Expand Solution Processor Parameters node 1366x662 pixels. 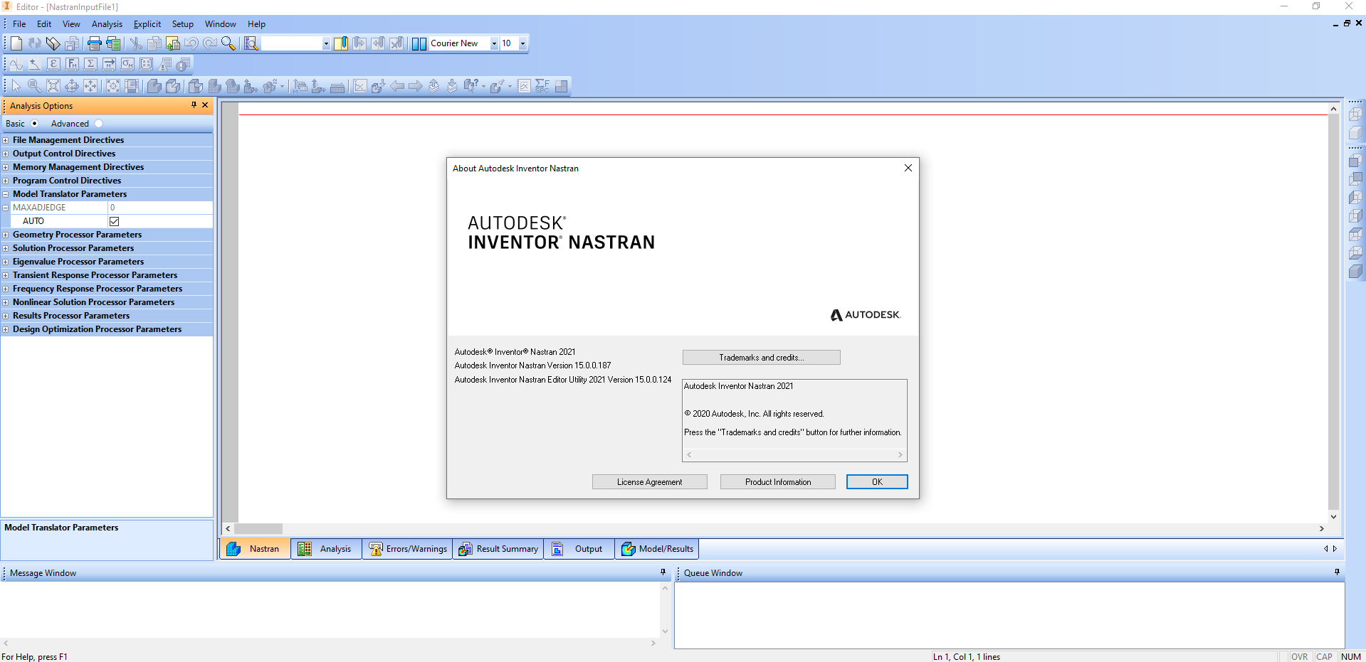[x=6, y=248]
